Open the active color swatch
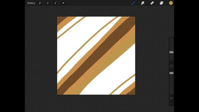 coord(171,3)
